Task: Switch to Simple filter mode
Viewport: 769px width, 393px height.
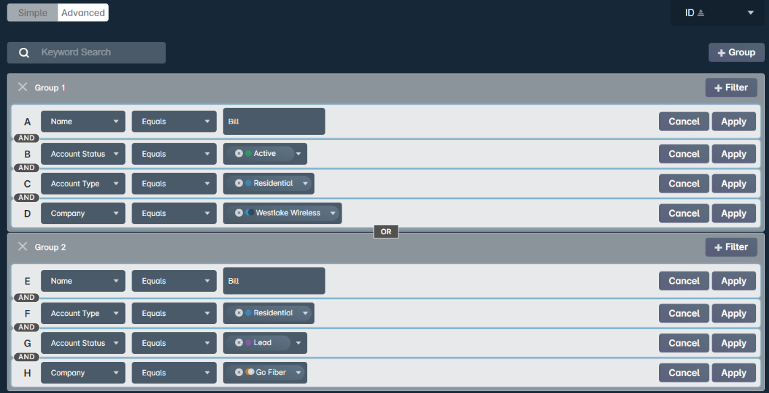Action: pyautogui.click(x=33, y=13)
